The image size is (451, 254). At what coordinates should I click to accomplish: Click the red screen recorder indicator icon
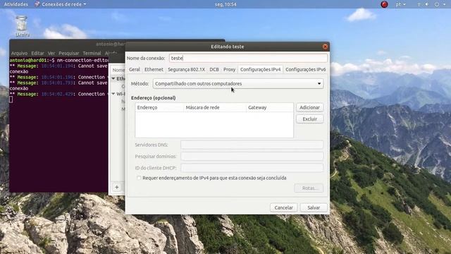(x=384, y=4)
